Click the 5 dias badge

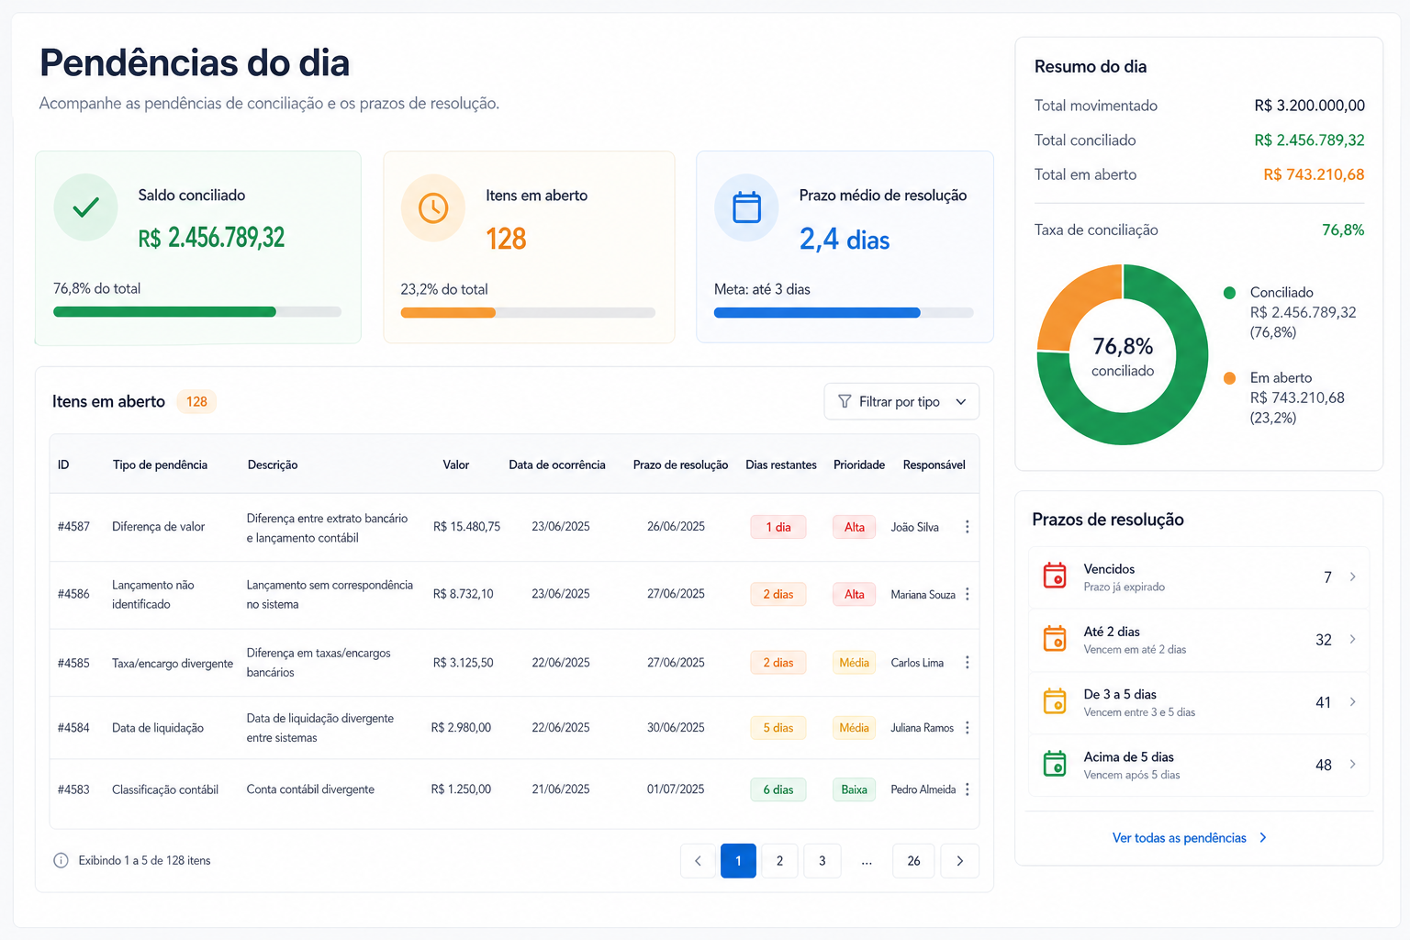click(778, 728)
